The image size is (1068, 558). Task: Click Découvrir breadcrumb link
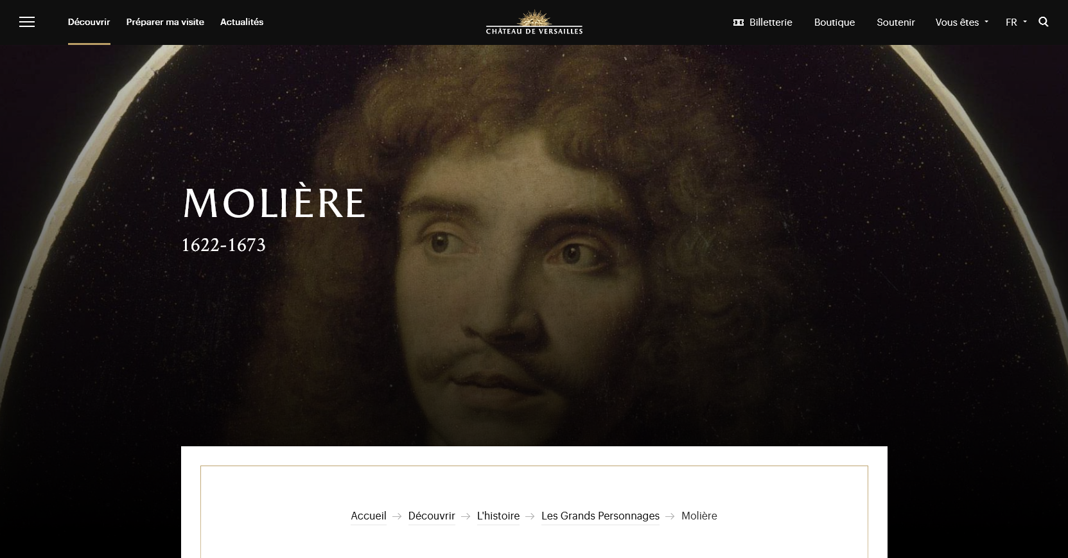click(x=432, y=516)
